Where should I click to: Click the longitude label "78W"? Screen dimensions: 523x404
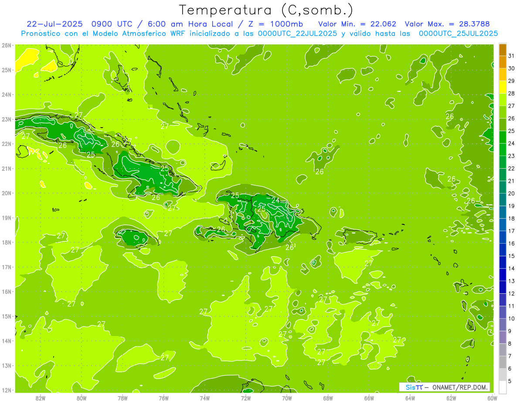coord(122,398)
